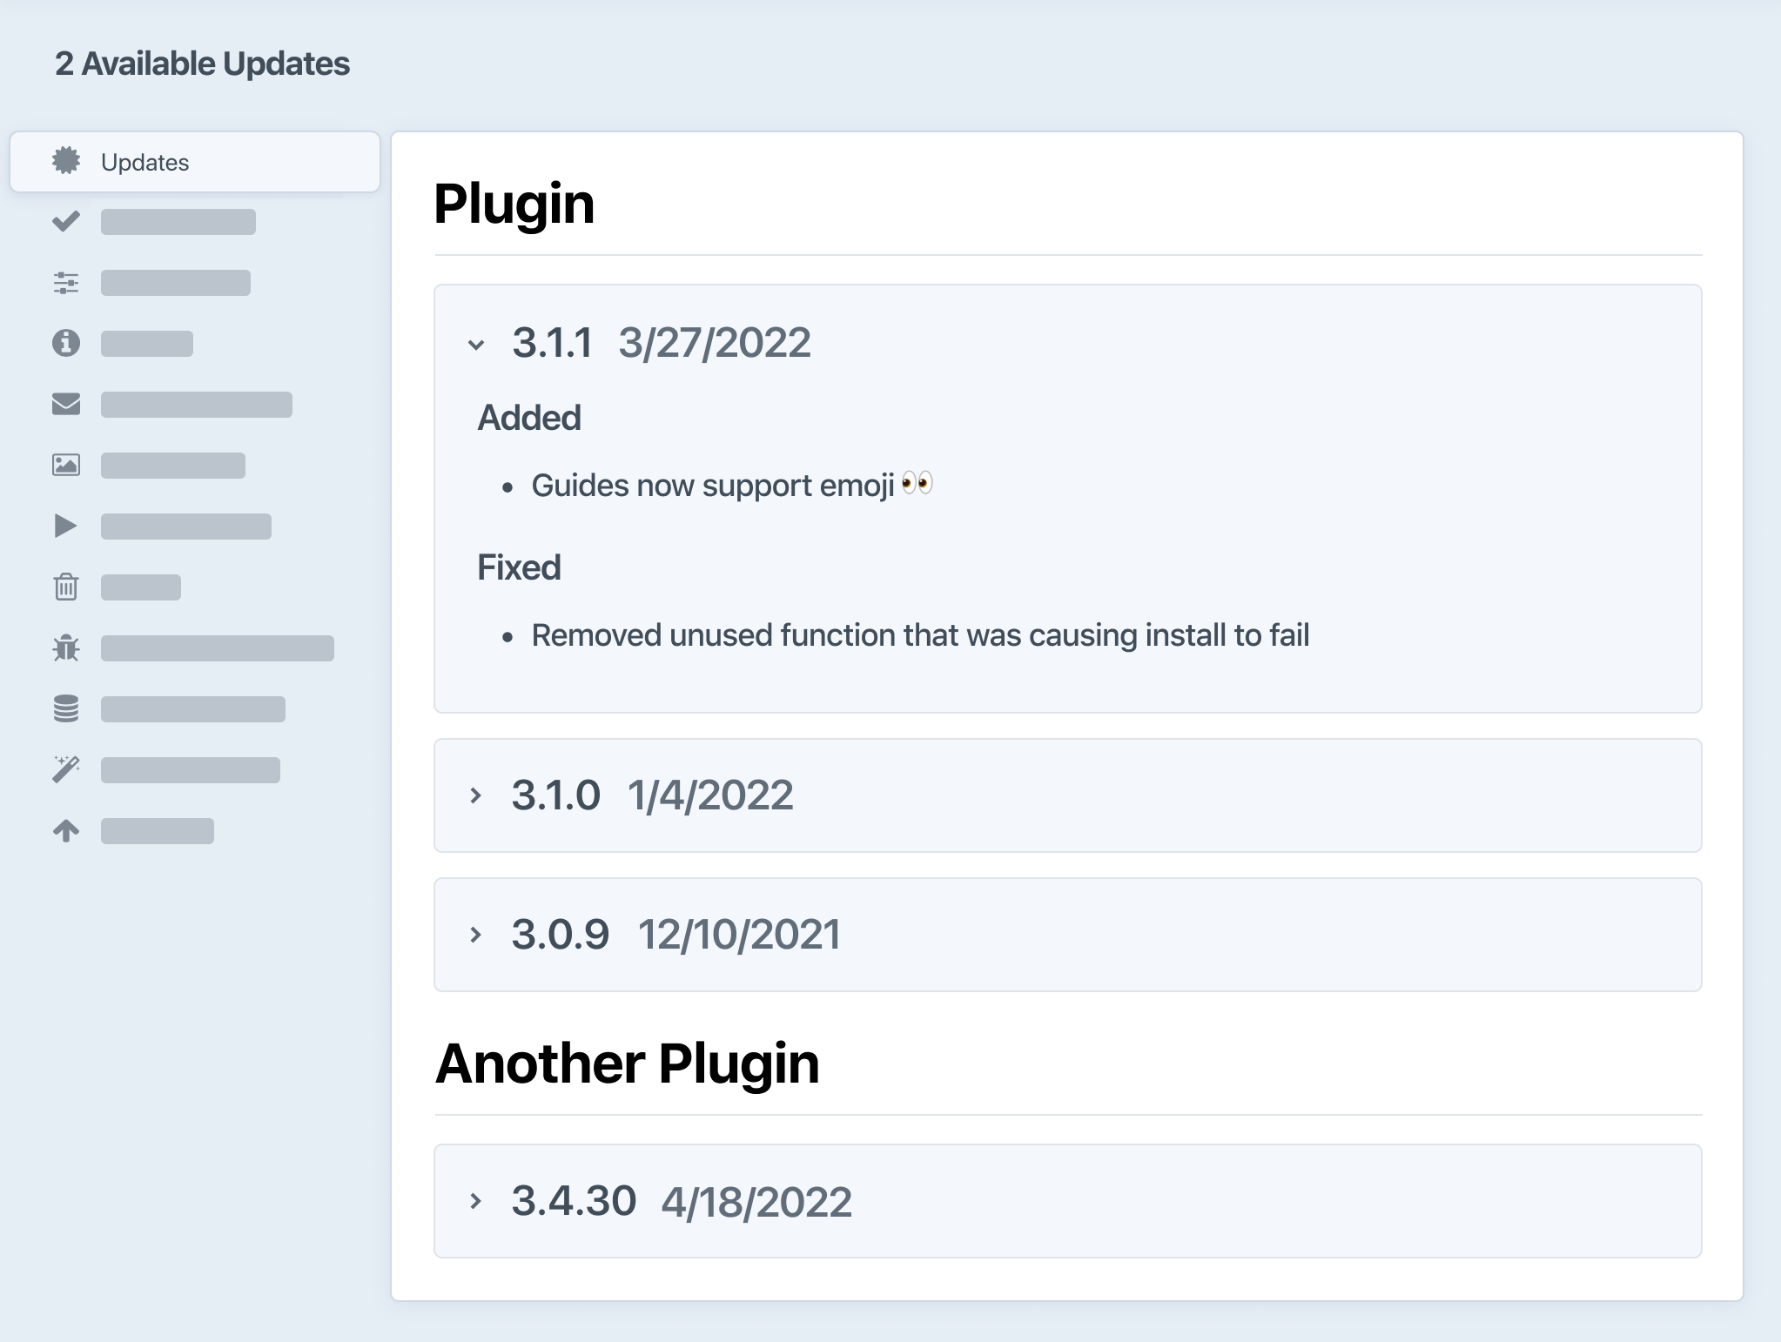The image size is (1781, 1342).
Task: Open the settings sliders icon
Action: 66,282
